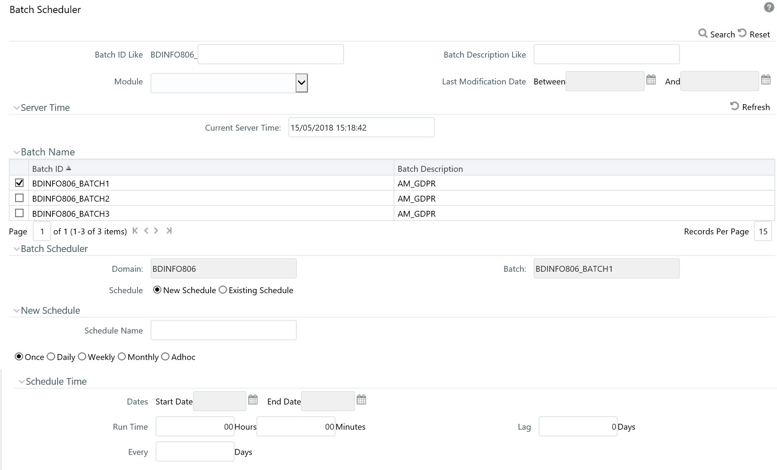
Task: Select the BDINFO806_BATCH2 row text
Action: coord(71,199)
